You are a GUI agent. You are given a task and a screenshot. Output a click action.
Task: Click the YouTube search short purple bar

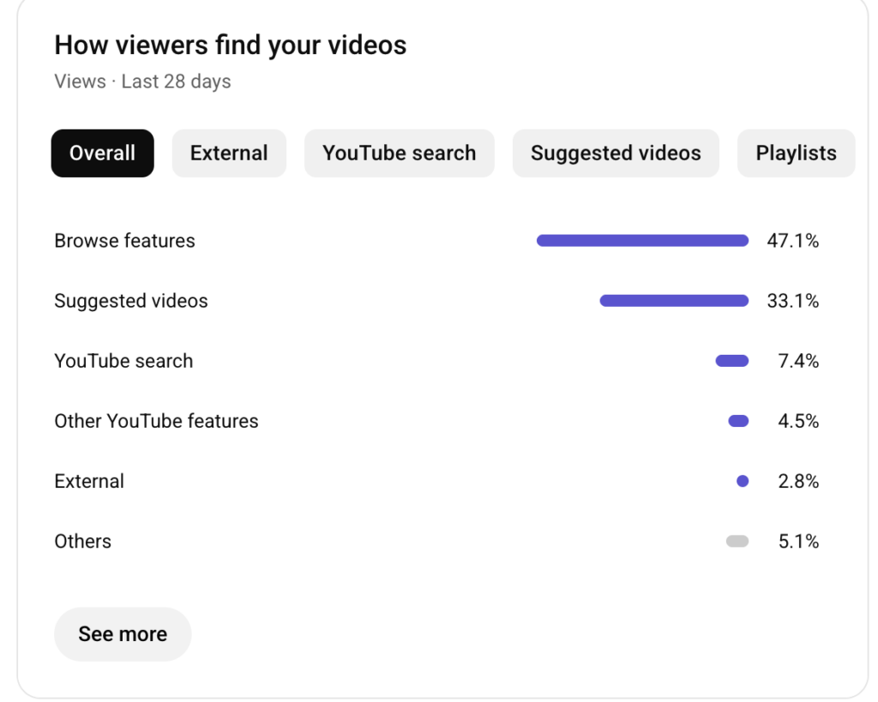pyautogui.click(x=732, y=361)
